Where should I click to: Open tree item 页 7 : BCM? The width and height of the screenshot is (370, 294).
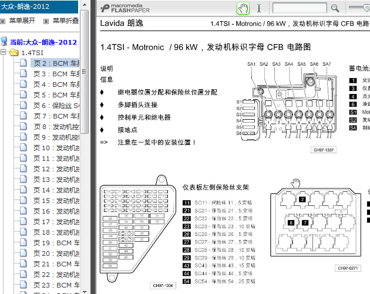(x=56, y=116)
